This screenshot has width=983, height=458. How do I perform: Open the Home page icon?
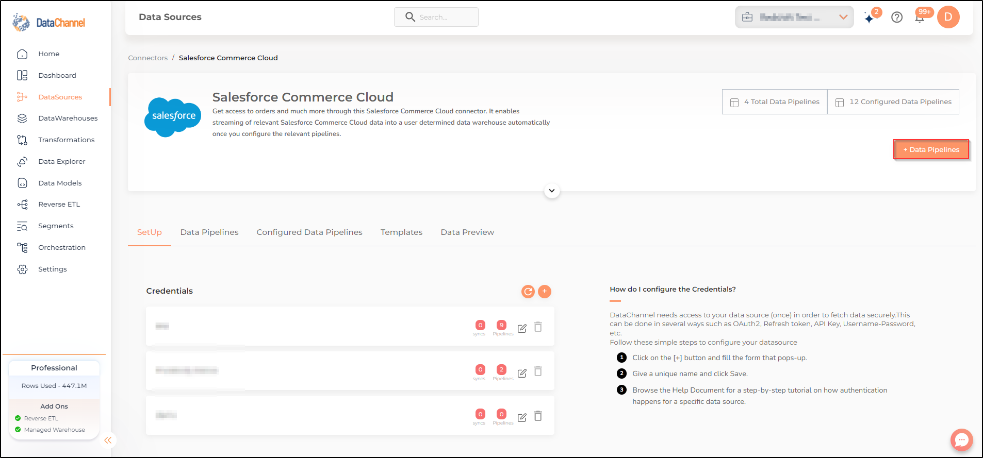click(22, 54)
